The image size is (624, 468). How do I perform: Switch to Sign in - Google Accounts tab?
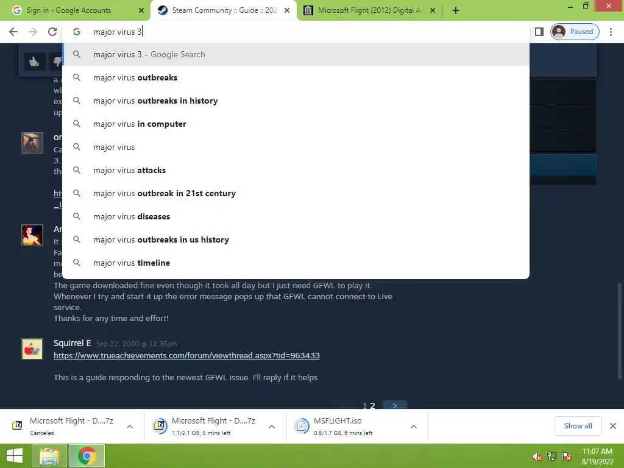pyautogui.click(x=68, y=10)
